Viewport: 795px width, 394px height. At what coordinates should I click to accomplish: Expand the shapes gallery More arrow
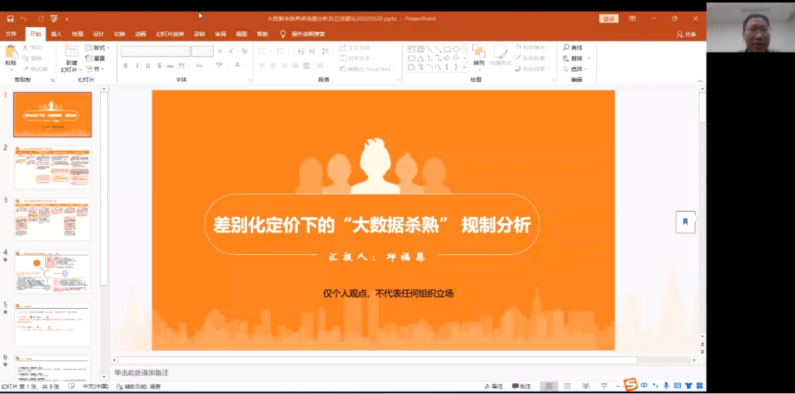pos(464,67)
